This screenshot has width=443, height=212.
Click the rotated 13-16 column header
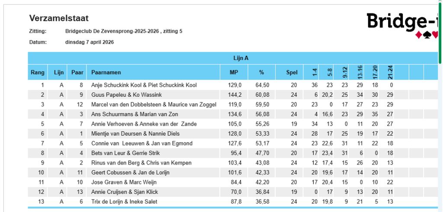pyautogui.click(x=360, y=73)
